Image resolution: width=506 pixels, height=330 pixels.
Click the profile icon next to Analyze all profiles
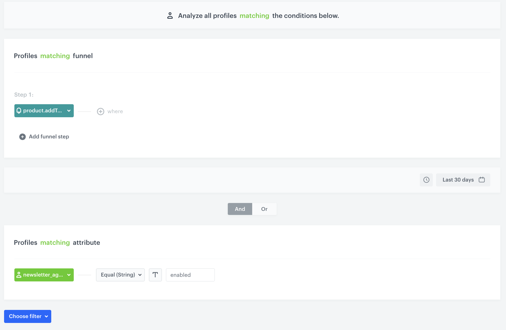tap(170, 15)
